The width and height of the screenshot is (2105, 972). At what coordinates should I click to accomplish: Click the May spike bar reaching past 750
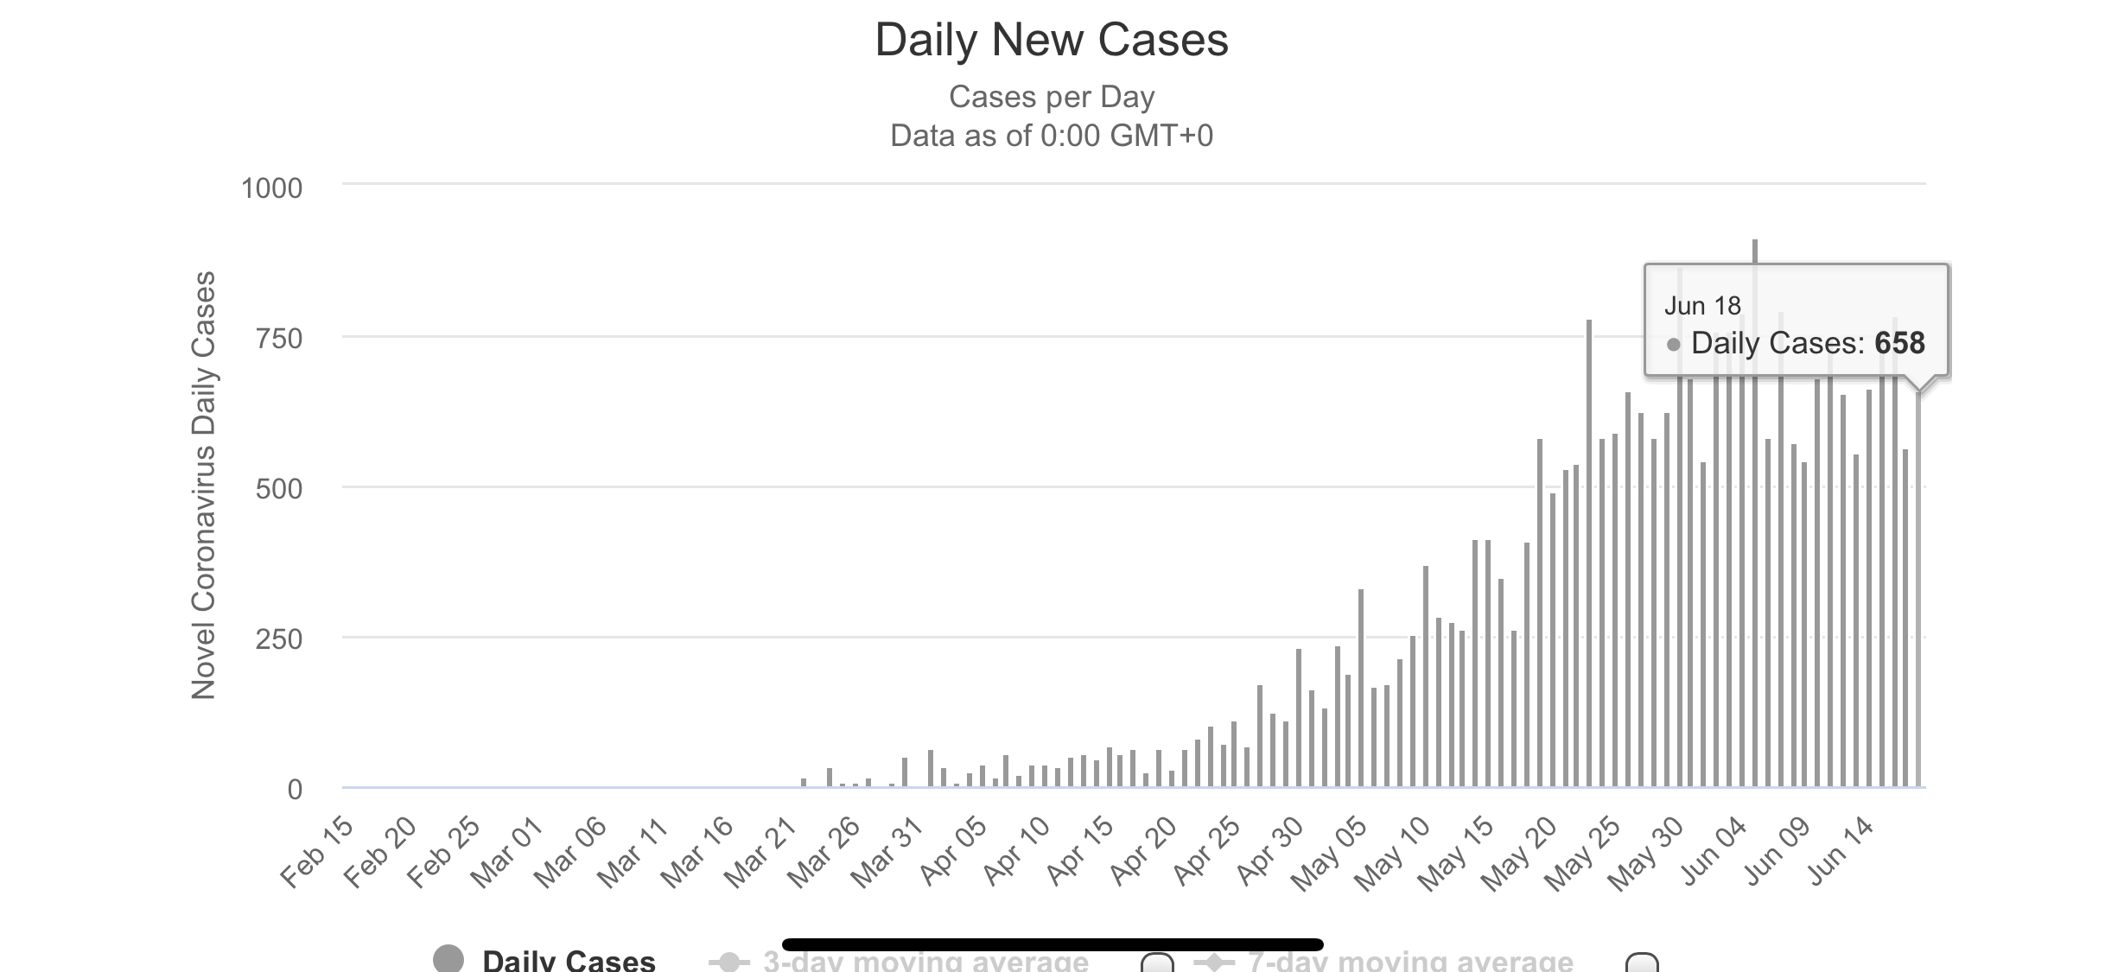coord(1589,553)
